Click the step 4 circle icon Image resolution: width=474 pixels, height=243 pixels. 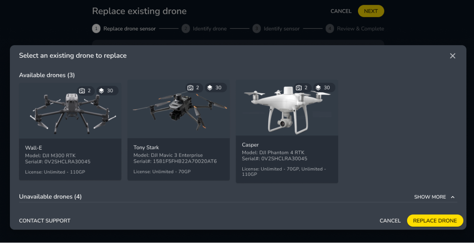click(x=329, y=28)
